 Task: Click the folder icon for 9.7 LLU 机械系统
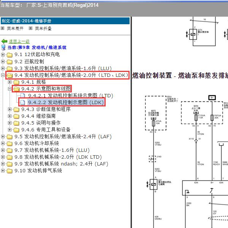[x=9, y=150]
